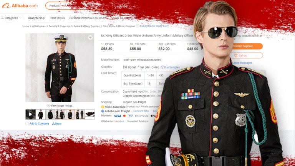Click Subscribe to Trade Alert link

tap(154, 26)
